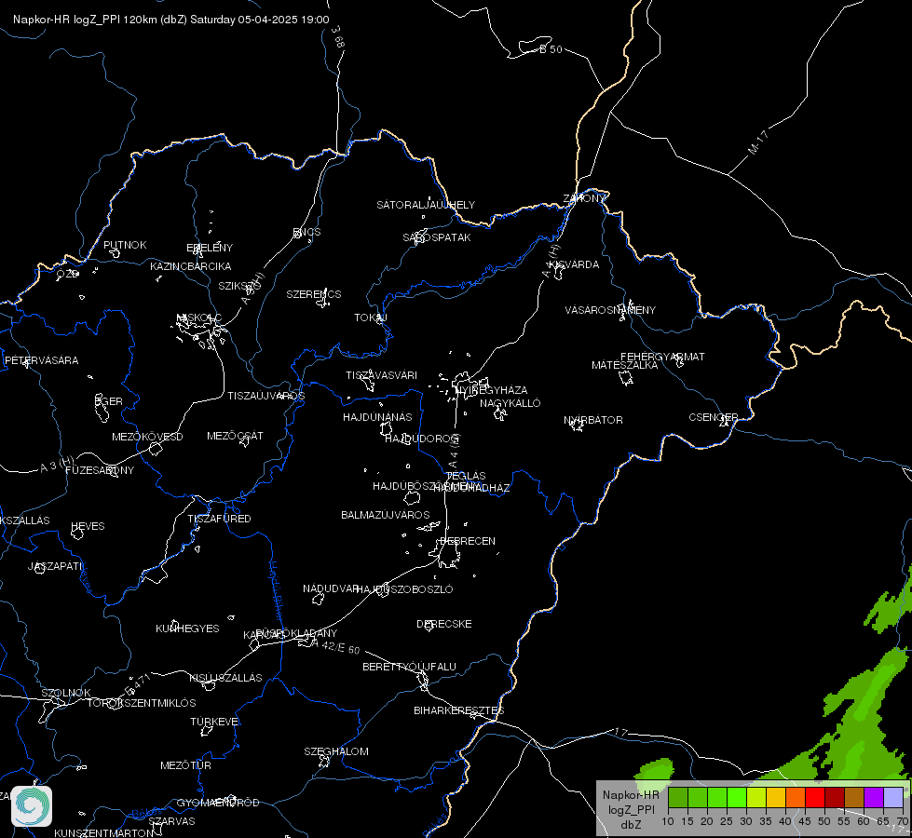This screenshot has width=912, height=838.
Task: Click the SZARVAS label
Action: [x=171, y=821]
